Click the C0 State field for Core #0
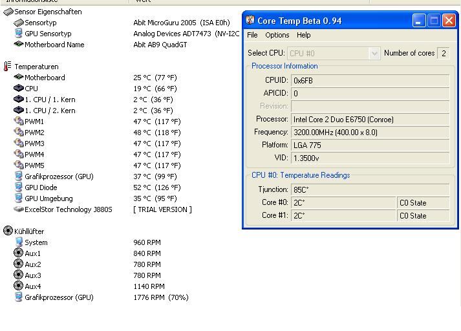This screenshot has height=331, width=461. point(423,202)
